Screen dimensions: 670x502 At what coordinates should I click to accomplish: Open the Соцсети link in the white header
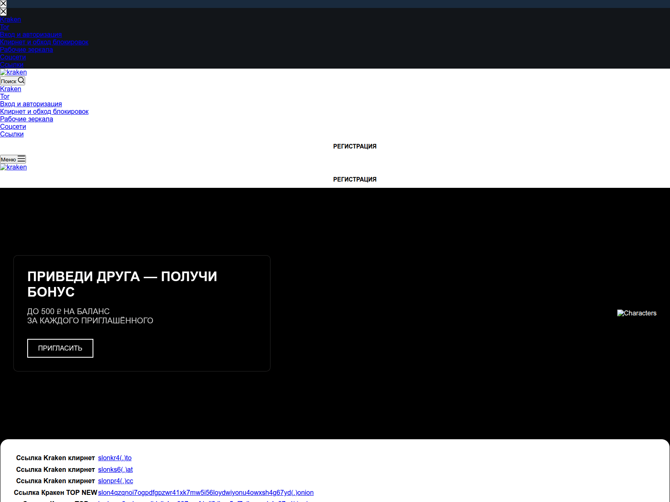(x=13, y=126)
